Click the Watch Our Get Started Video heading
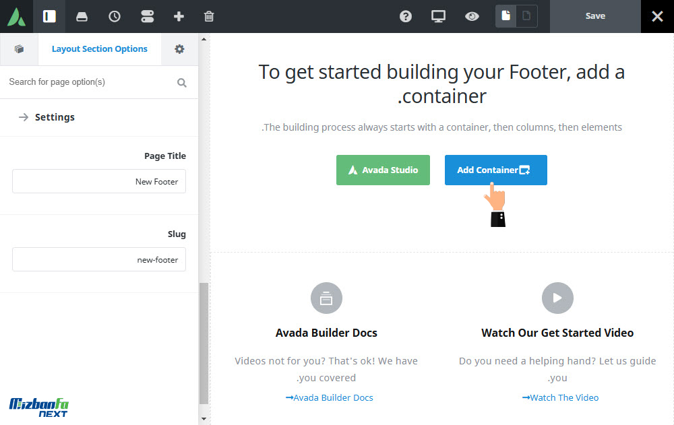 point(557,333)
